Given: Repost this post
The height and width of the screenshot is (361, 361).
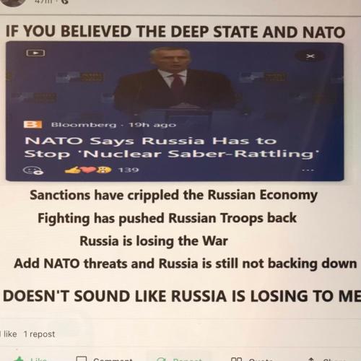Looking at the screenshot, I should click(x=179, y=359).
